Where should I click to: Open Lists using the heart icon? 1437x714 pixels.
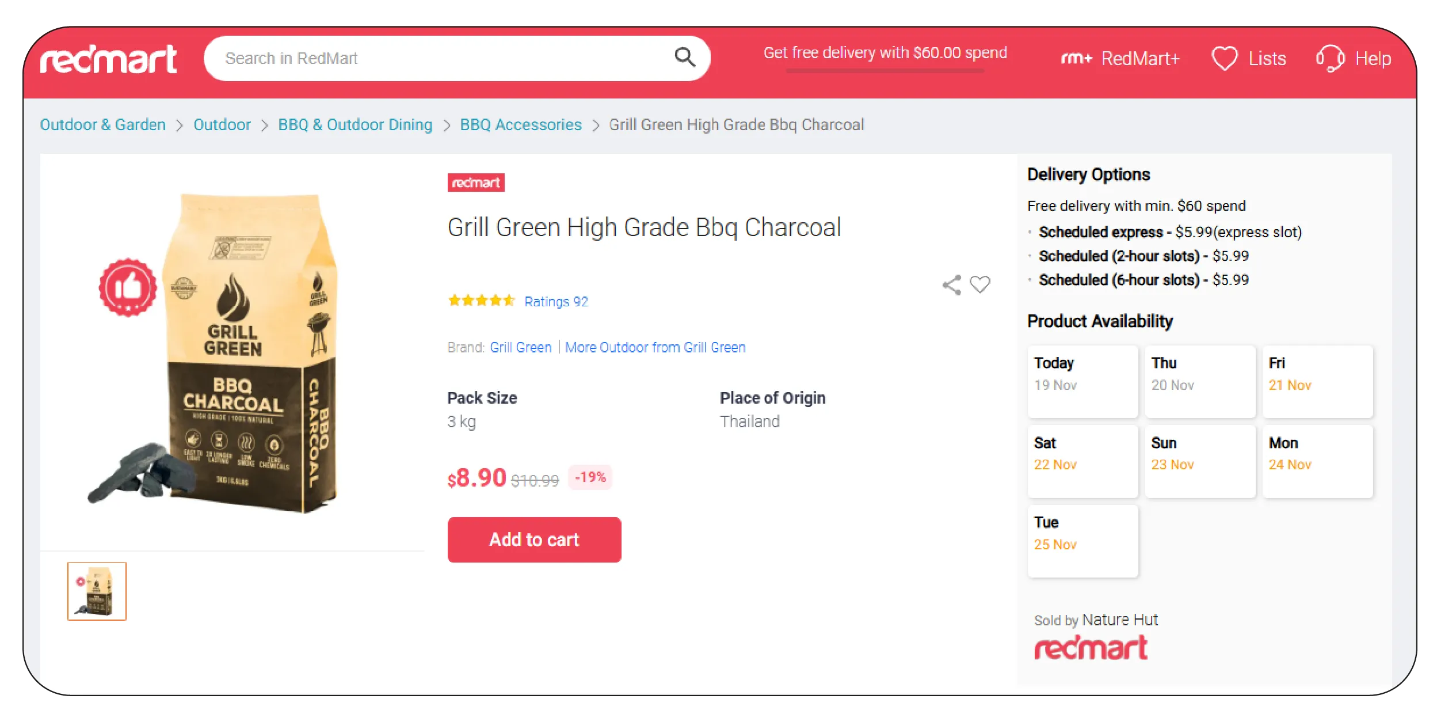coord(1226,58)
